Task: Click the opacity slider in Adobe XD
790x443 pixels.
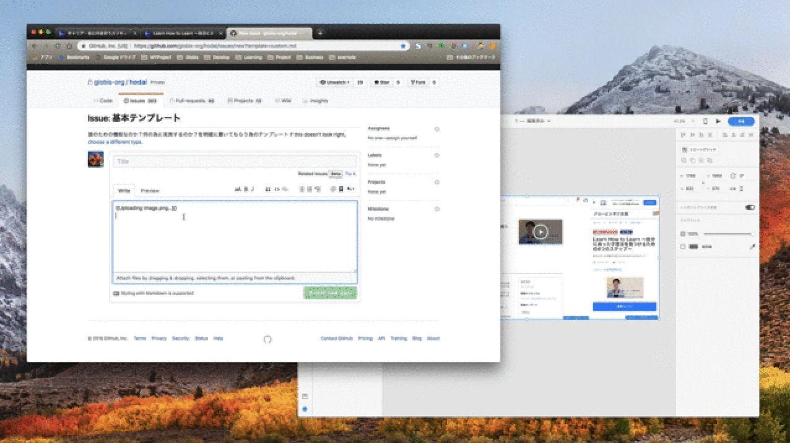Action: [x=728, y=234]
